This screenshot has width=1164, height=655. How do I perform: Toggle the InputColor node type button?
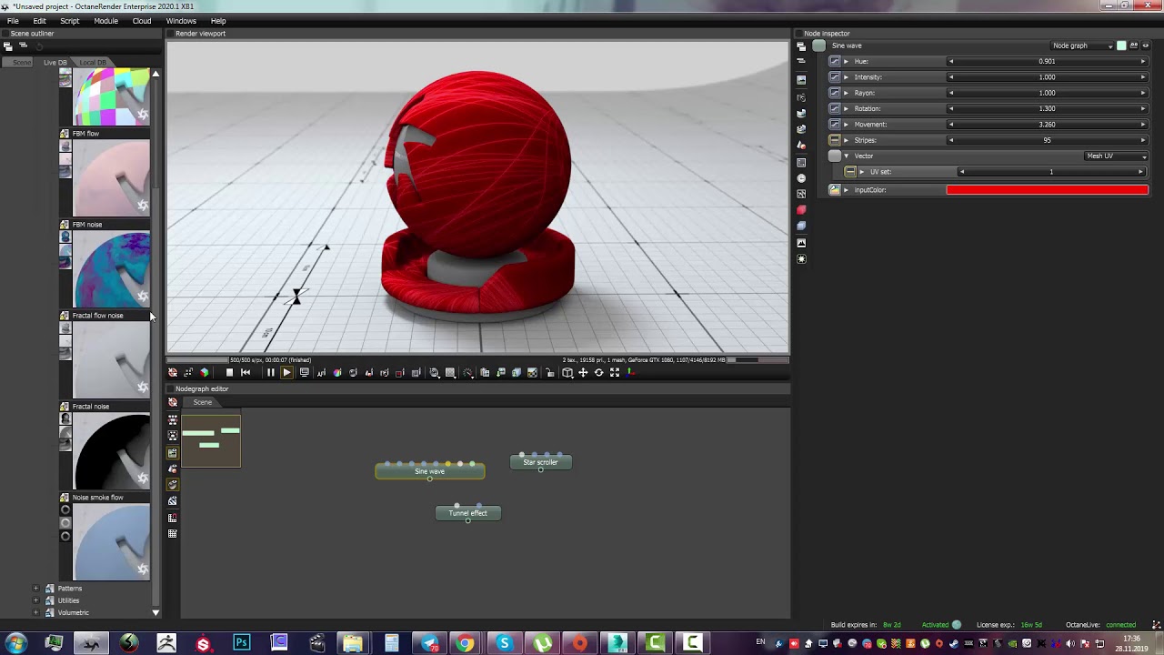[835, 190]
